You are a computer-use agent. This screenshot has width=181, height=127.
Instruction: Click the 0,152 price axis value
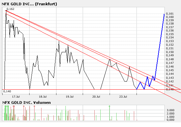(x=170, y=45)
